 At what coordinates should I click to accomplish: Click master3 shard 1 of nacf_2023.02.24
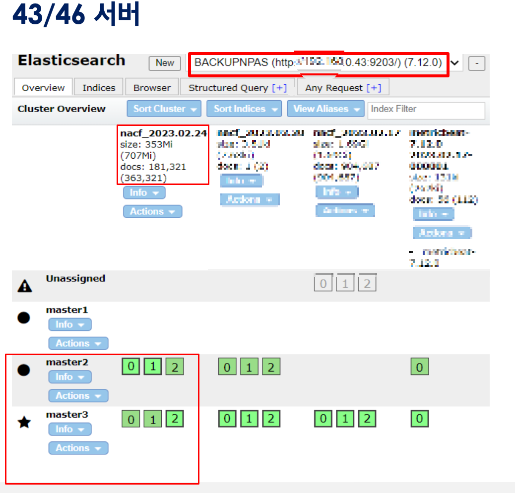153,419
